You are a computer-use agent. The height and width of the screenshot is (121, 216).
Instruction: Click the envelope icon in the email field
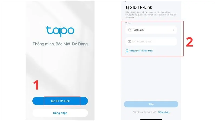tap(129, 41)
